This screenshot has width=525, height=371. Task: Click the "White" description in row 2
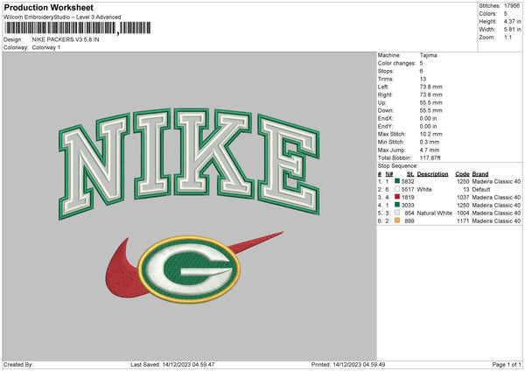[424, 190]
